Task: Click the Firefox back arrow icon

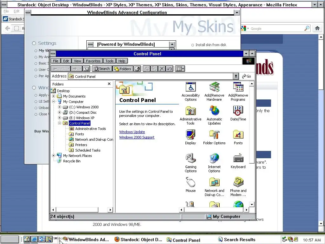Action: 8,28
